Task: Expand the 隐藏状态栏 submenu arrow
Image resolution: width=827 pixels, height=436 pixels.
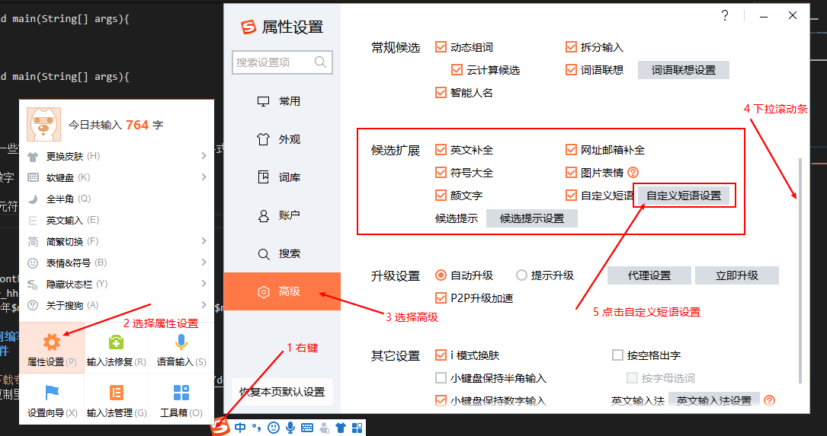Action: tap(204, 284)
